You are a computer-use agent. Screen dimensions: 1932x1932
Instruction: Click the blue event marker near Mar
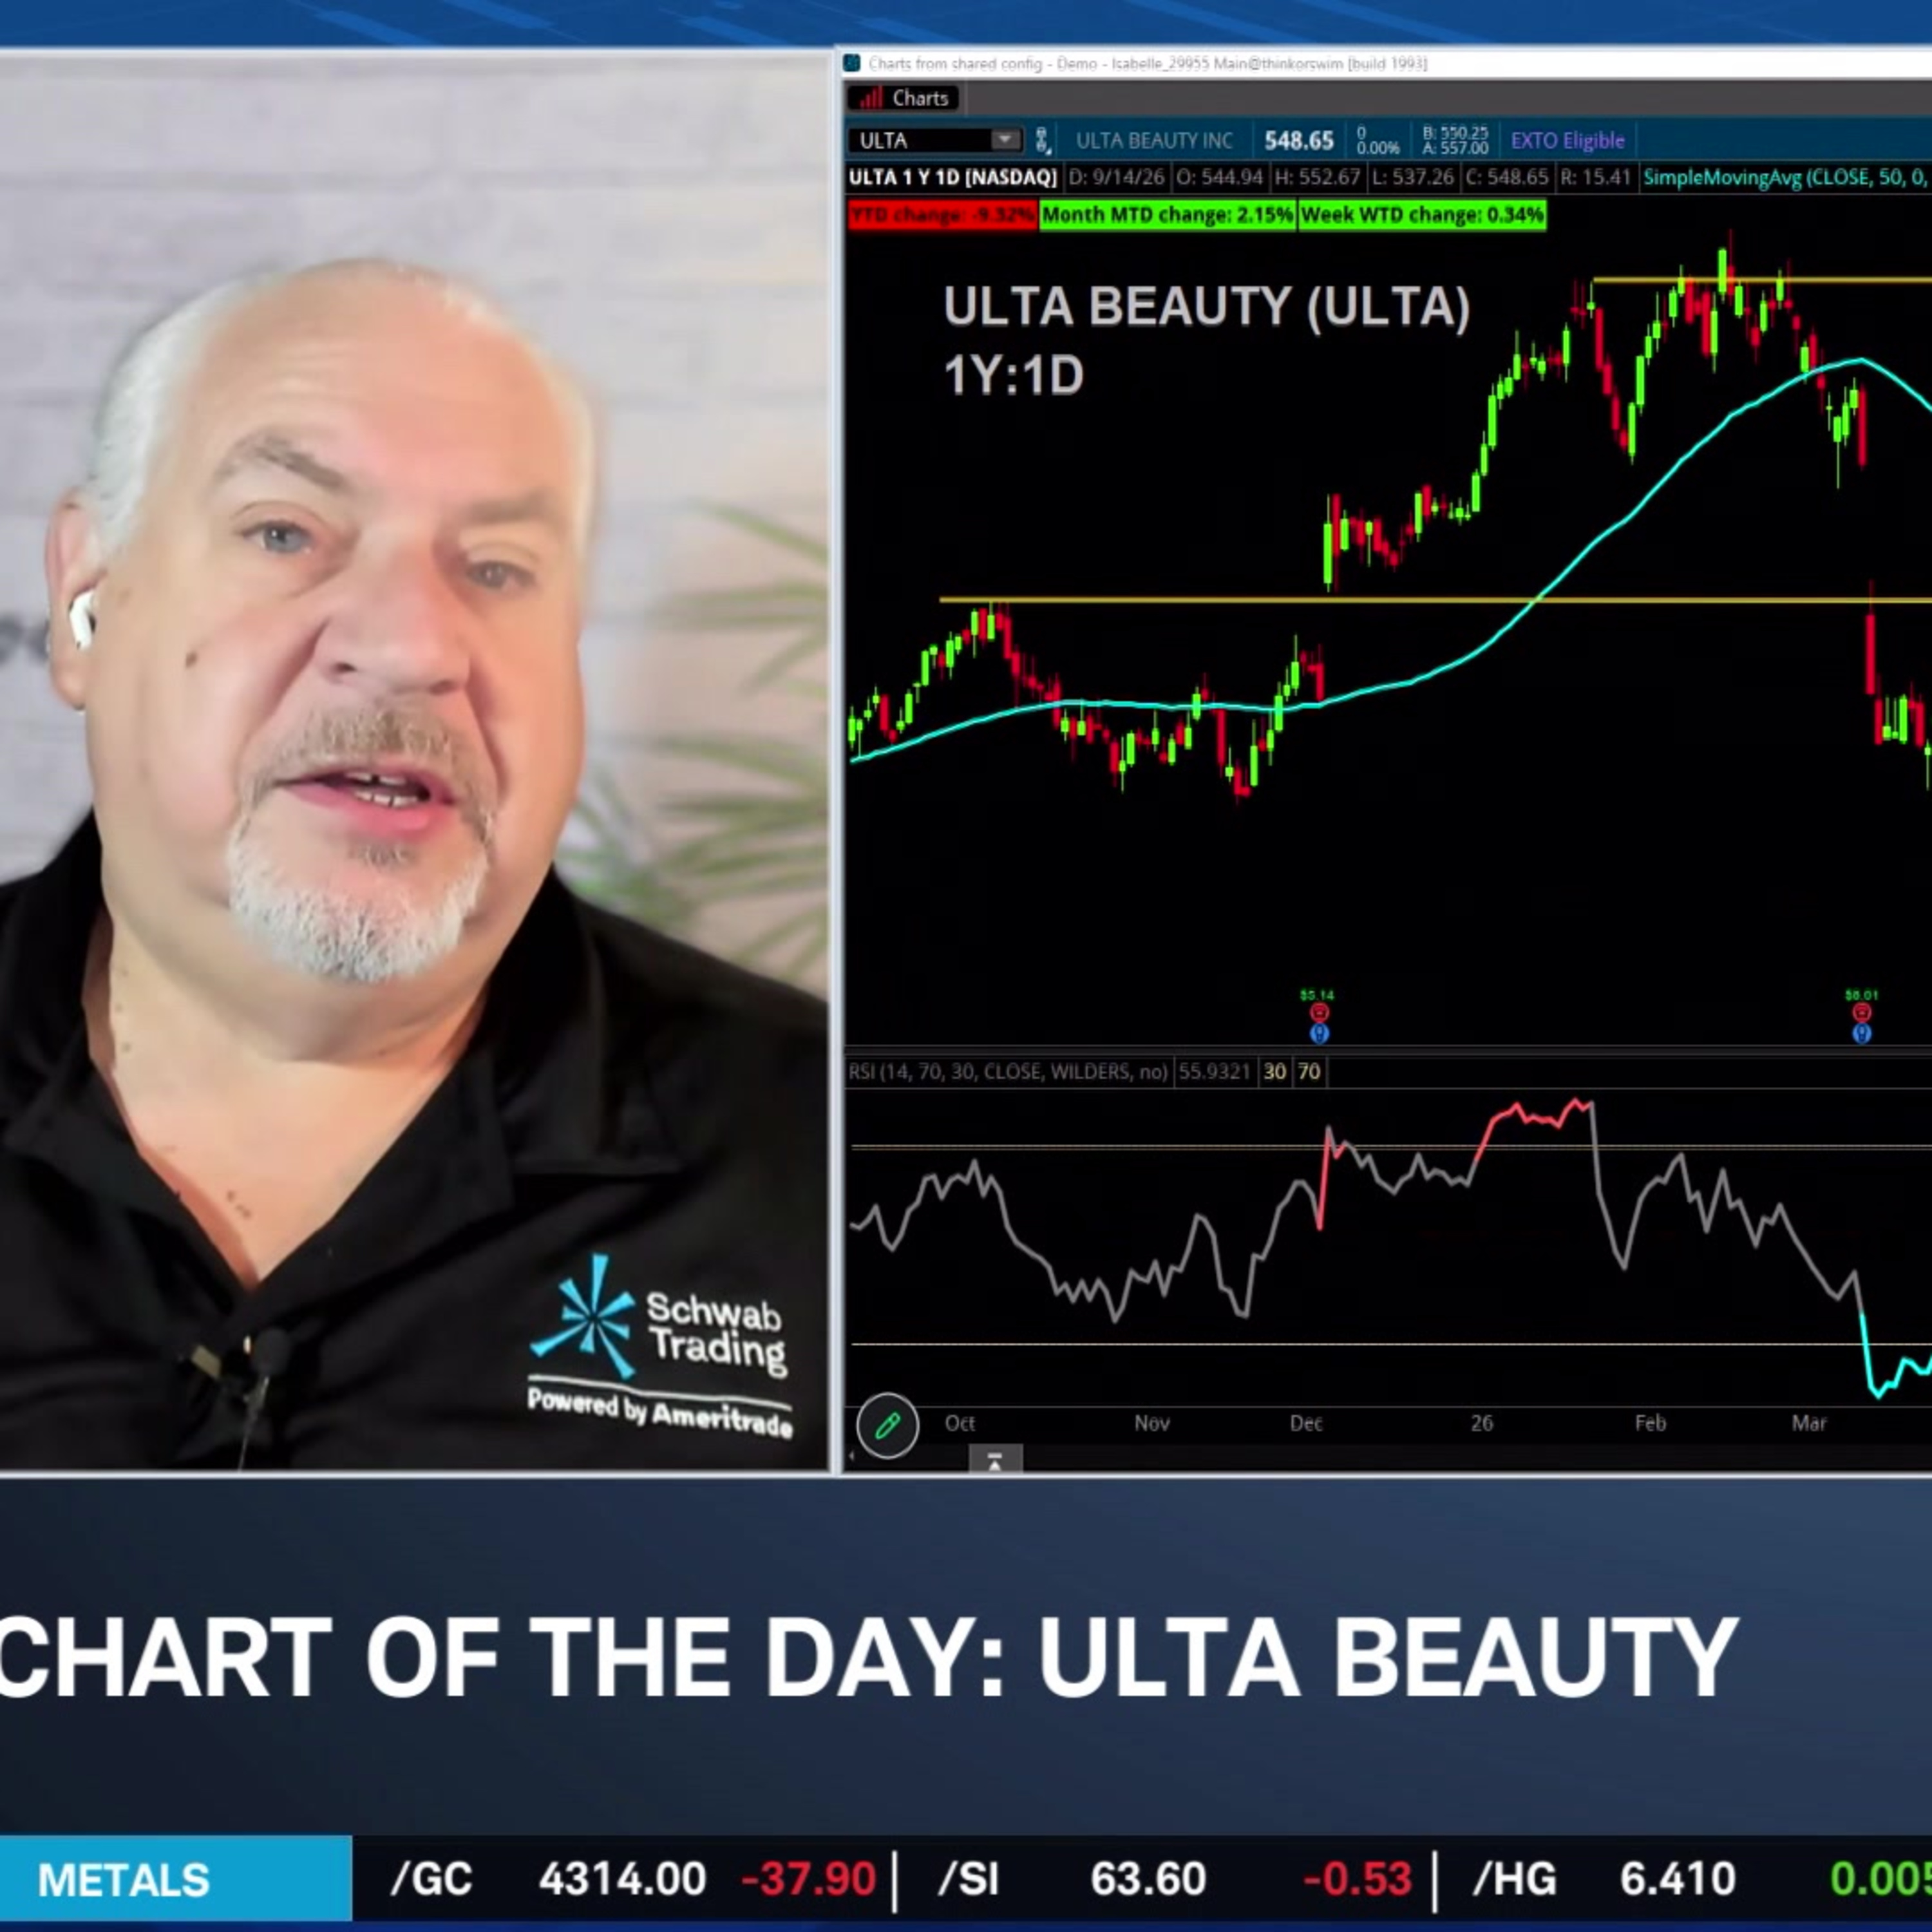click(1861, 1033)
